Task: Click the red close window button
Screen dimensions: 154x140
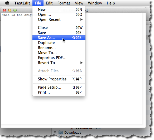Action: pos(4,10)
